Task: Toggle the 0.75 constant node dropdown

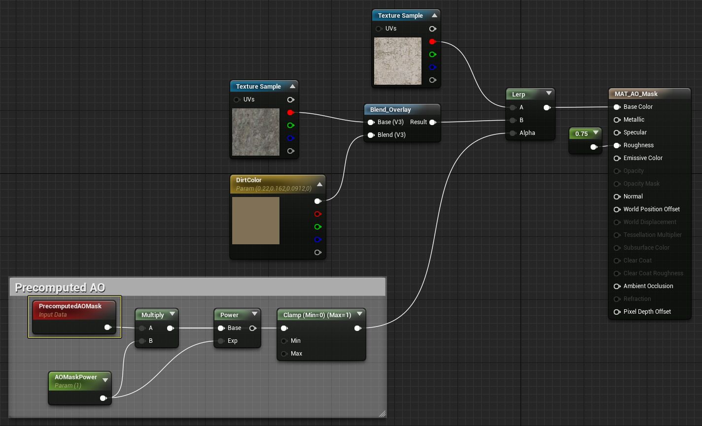Action: 596,132
